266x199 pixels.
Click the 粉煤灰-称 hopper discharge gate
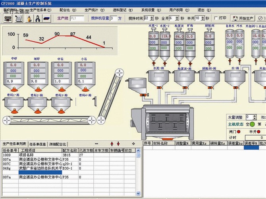pos(185,88)
